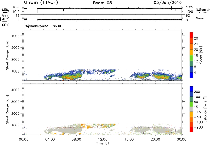Click the "28" tick on the Power scale
The width and height of the screenshot is (210, 145).
tap(196, 38)
